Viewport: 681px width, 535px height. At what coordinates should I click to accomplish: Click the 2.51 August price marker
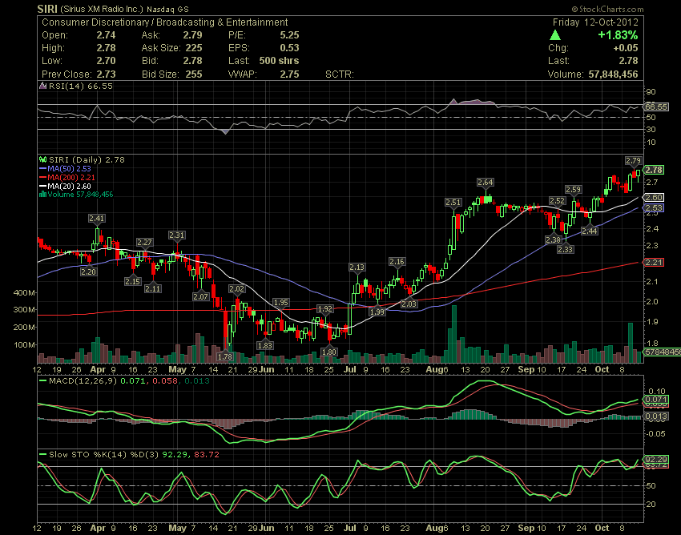click(x=453, y=203)
